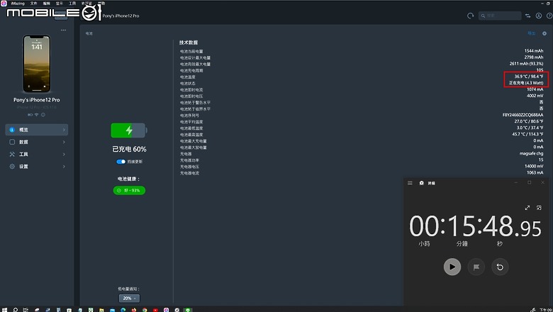Expand the chevron beside 设置

tap(64, 167)
